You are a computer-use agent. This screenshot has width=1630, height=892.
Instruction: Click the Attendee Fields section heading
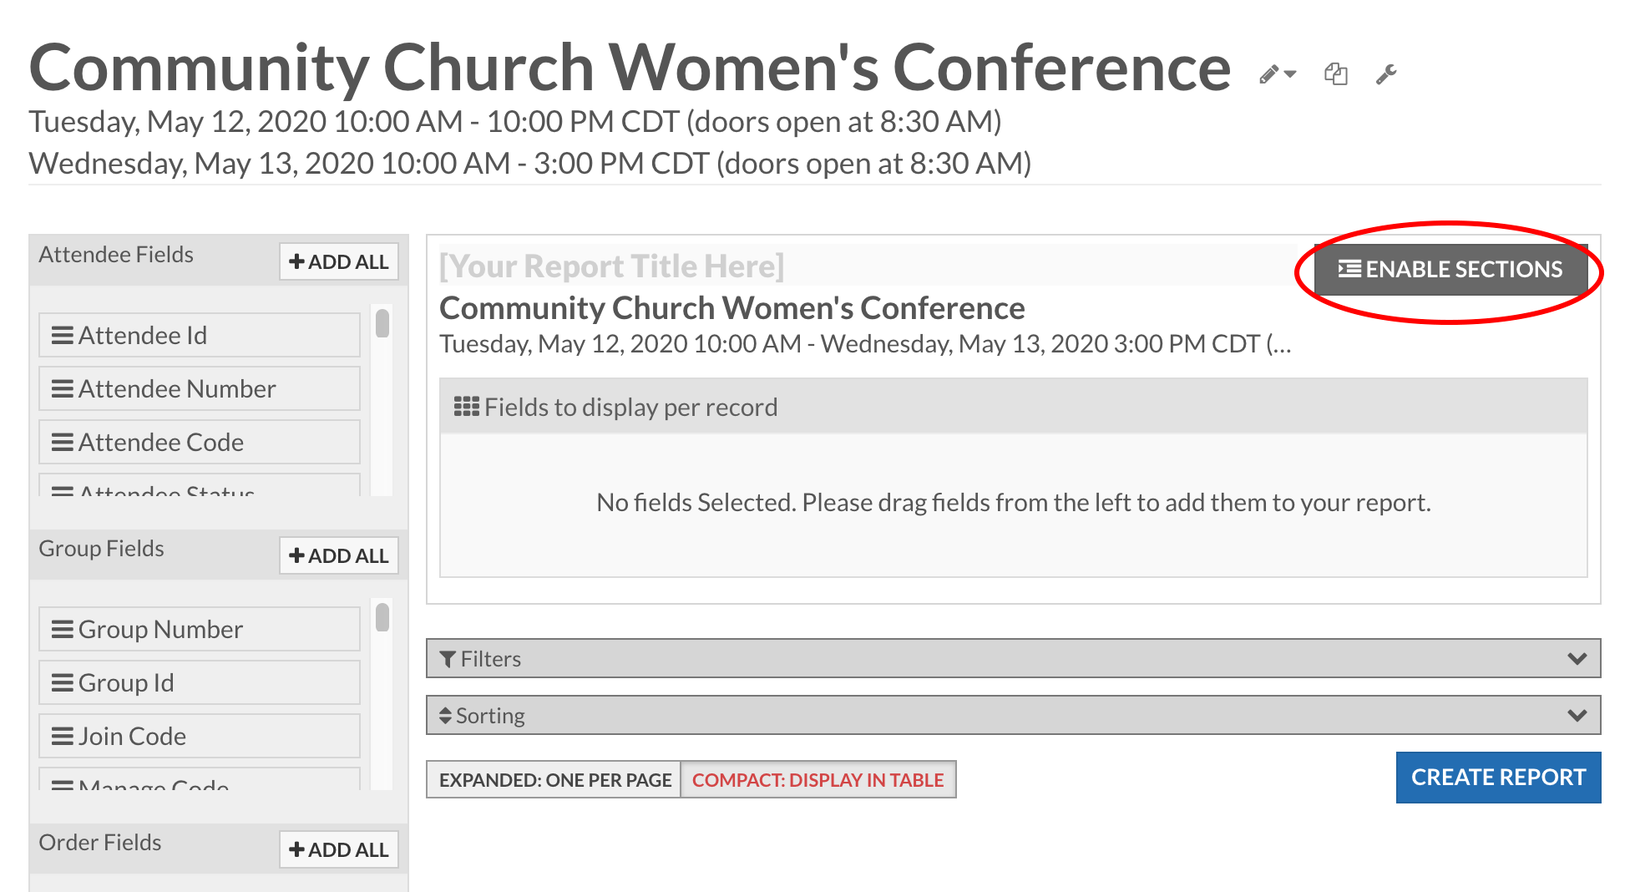tap(116, 255)
